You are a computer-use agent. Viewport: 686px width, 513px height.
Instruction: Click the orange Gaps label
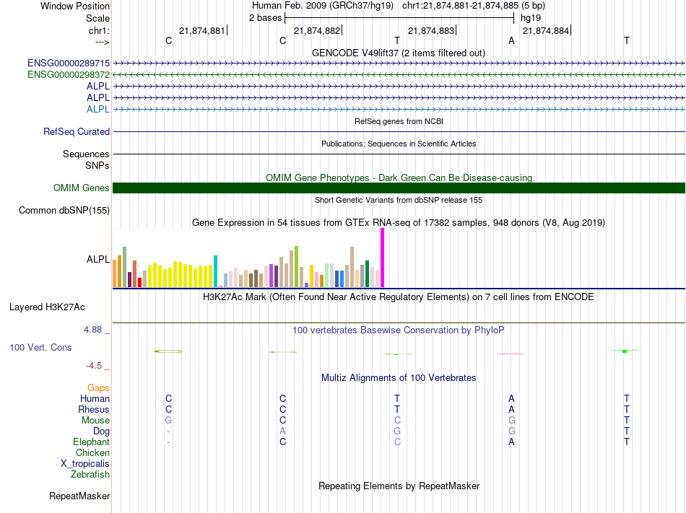coord(98,388)
